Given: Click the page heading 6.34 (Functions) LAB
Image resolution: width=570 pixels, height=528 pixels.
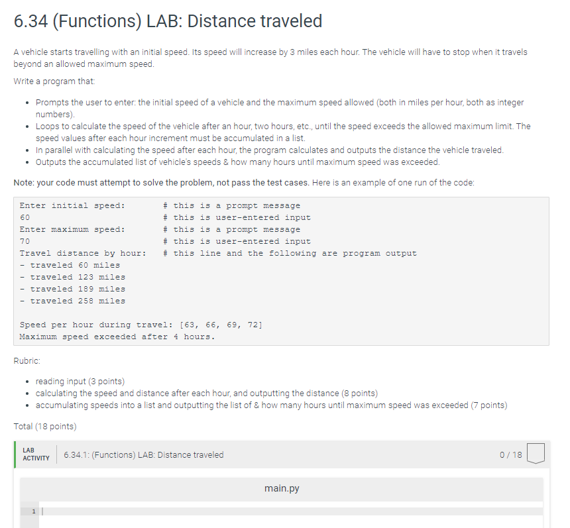Looking at the screenshot, I should 166,21.
